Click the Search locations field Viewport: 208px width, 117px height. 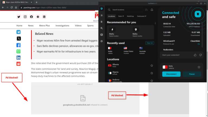(125, 10)
